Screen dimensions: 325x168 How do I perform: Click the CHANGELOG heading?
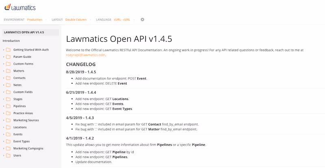coord(80,64)
